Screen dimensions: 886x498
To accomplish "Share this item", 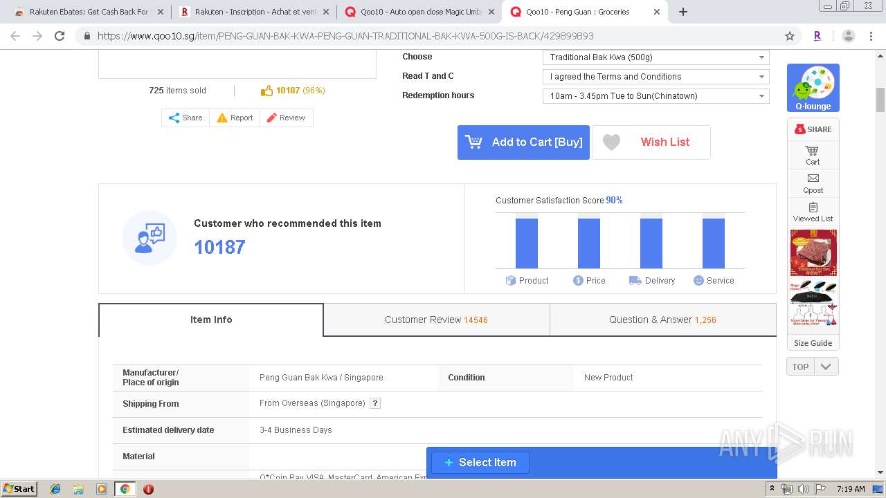I will click(x=186, y=118).
